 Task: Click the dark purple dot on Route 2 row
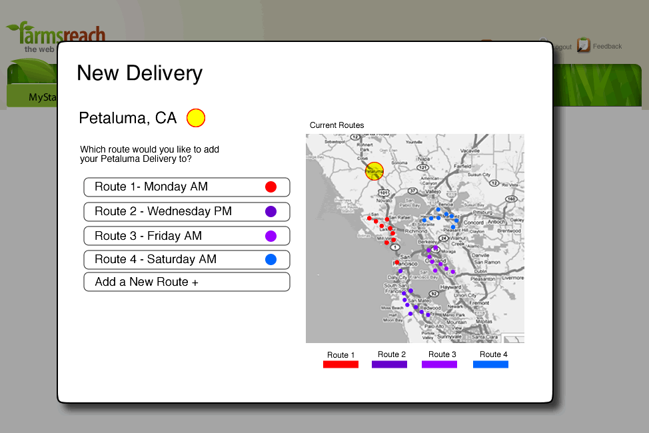pos(271,212)
